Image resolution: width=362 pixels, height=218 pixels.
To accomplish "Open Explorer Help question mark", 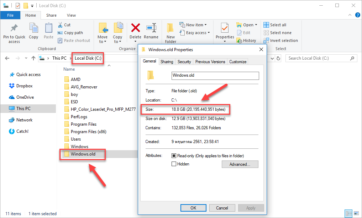I will (x=358, y=15).
